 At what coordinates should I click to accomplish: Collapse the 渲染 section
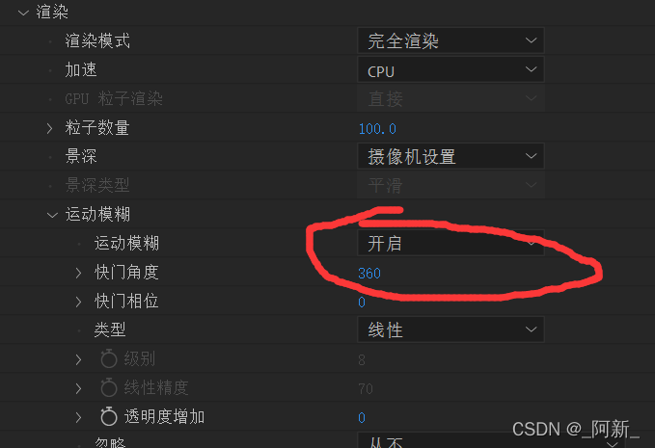pyautogui.click(x=23, y=13)
